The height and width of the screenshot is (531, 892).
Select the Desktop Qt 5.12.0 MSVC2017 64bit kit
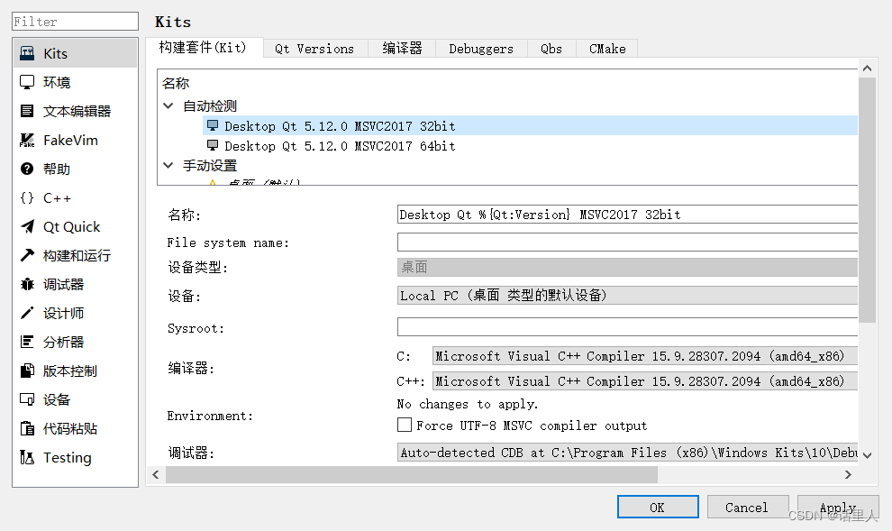coord(315,145)
